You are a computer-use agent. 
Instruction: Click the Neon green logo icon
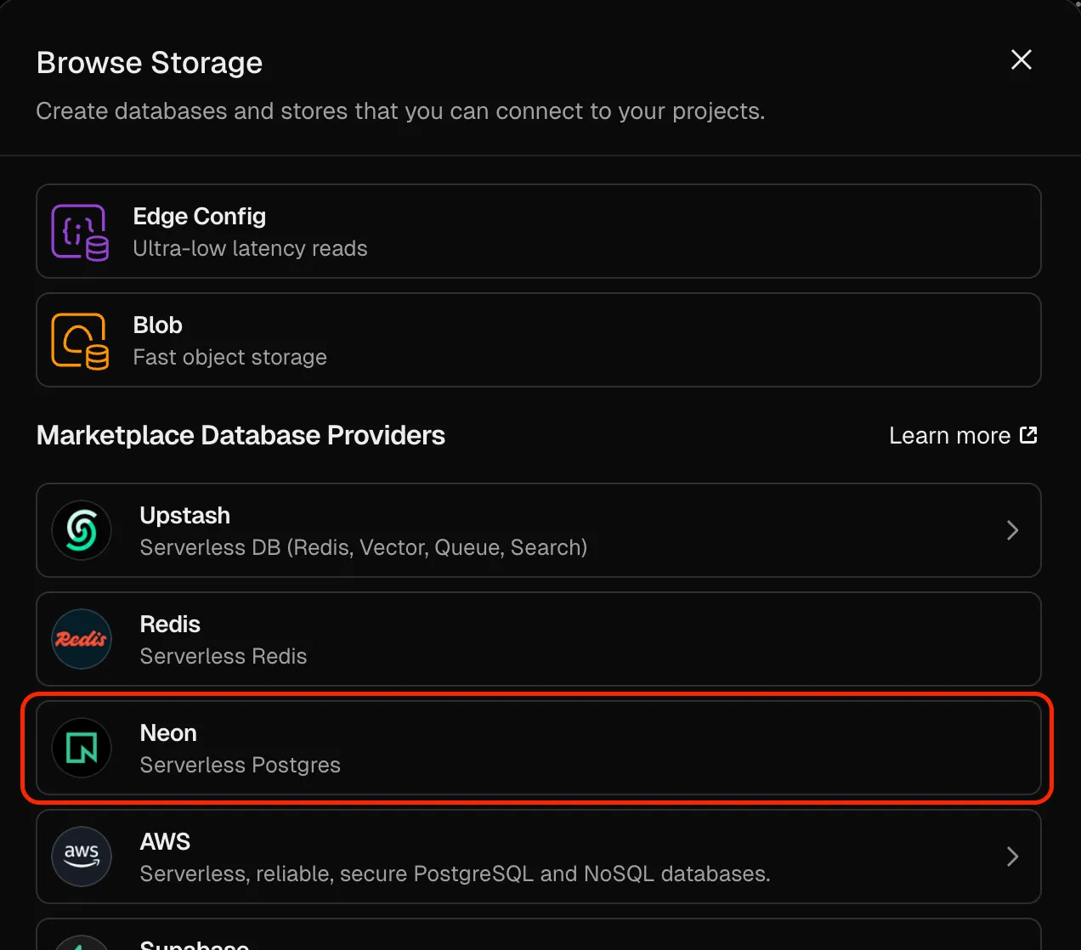tap(82, 748)
